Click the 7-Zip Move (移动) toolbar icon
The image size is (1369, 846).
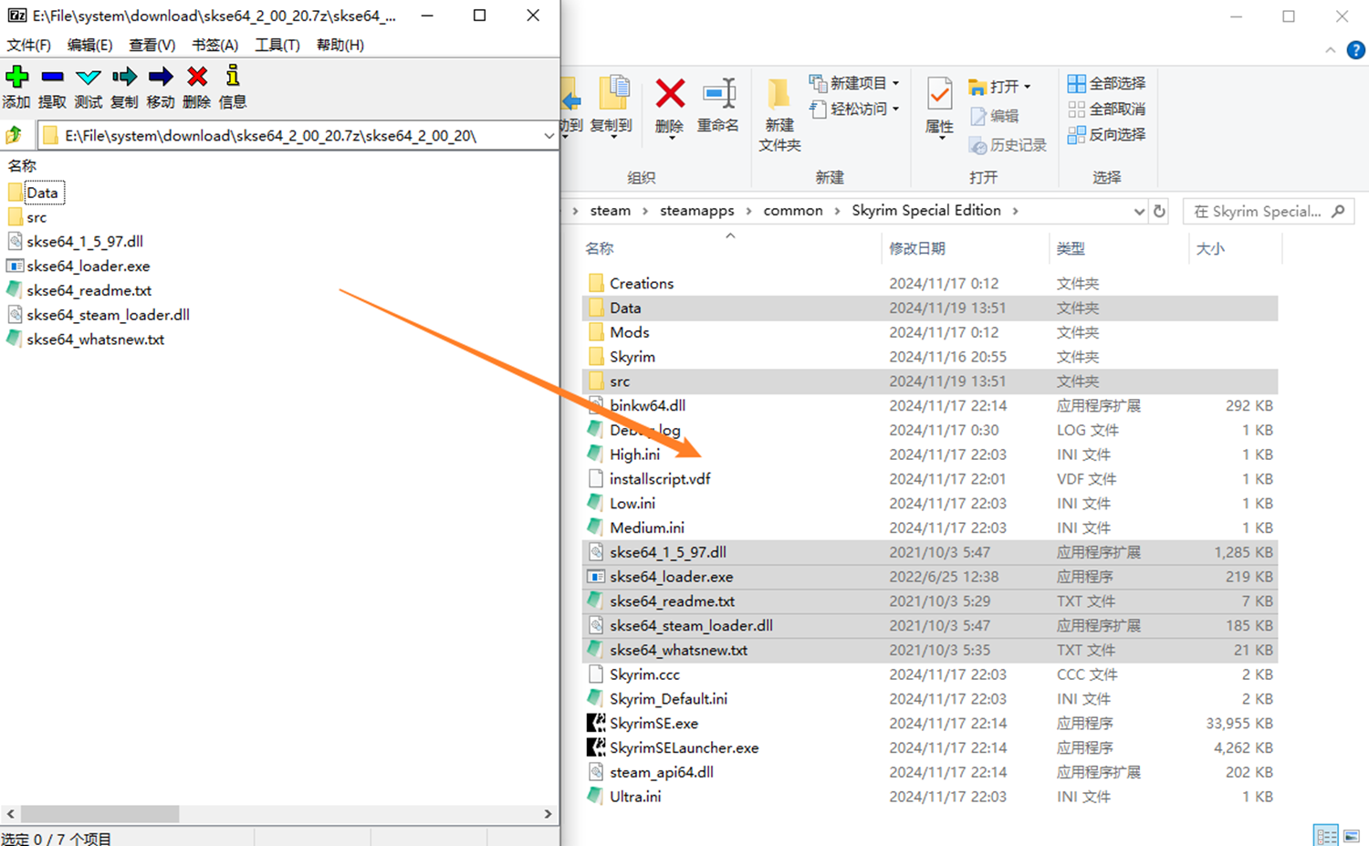point(161,78)
